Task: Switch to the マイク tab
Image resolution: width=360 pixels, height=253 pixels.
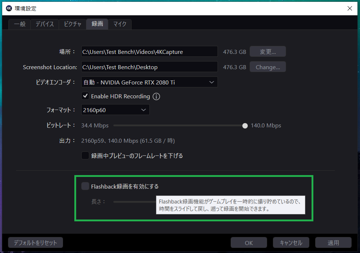Action: coord(120,24)
